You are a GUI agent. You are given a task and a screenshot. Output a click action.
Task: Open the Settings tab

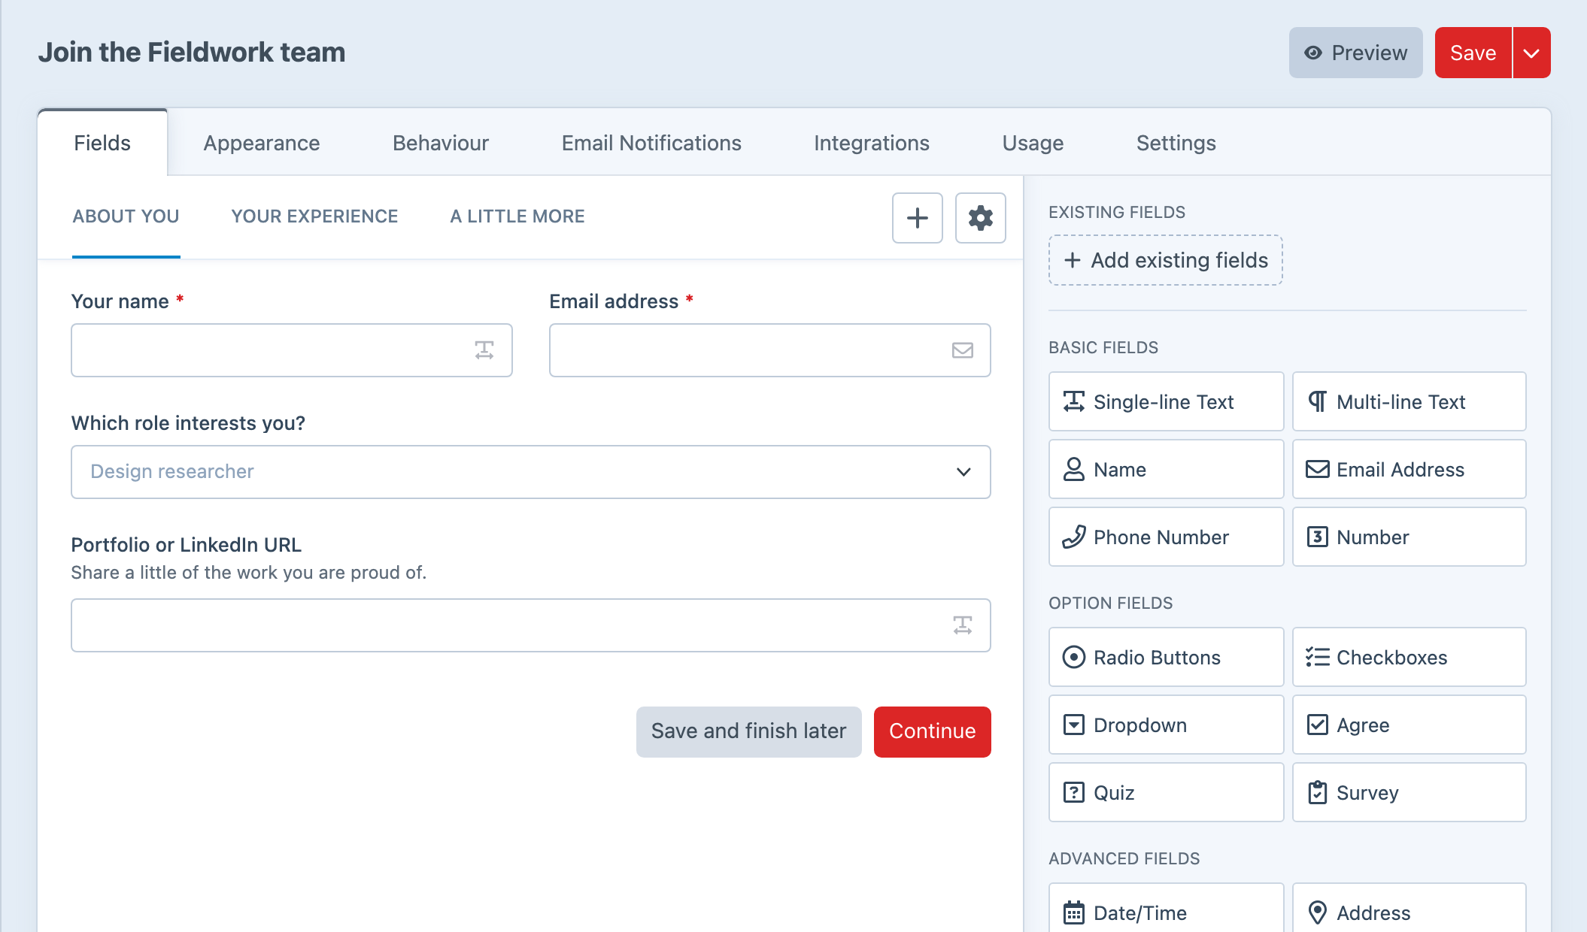pos(1176,143)
